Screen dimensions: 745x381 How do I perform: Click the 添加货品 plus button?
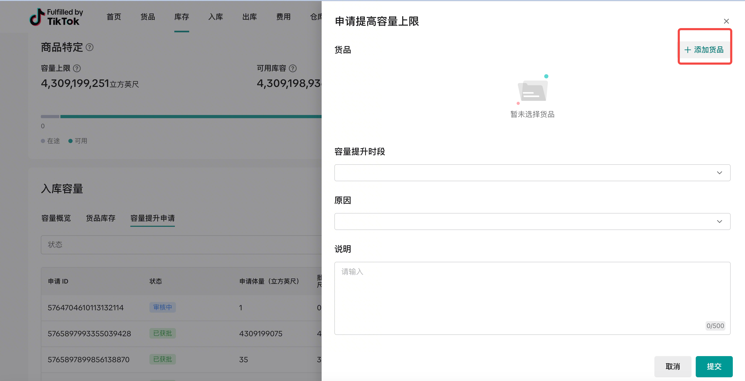[x=704, y=50]
